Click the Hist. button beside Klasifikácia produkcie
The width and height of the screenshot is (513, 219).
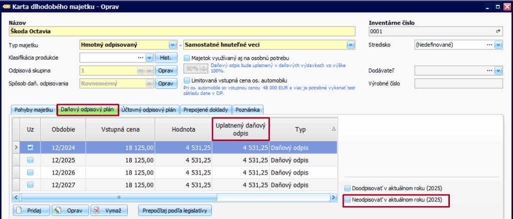pyautogui.click(x=163, y=57)
